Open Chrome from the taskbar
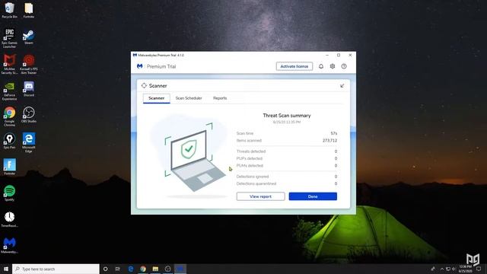487x274 pixels. [143, 269]
